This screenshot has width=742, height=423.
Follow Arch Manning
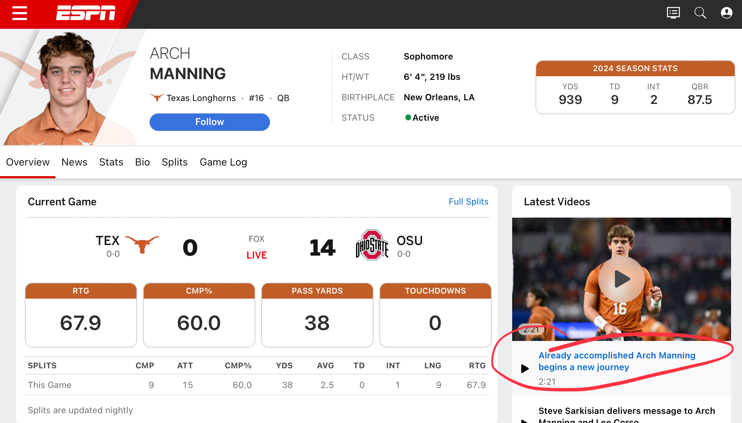209,122
